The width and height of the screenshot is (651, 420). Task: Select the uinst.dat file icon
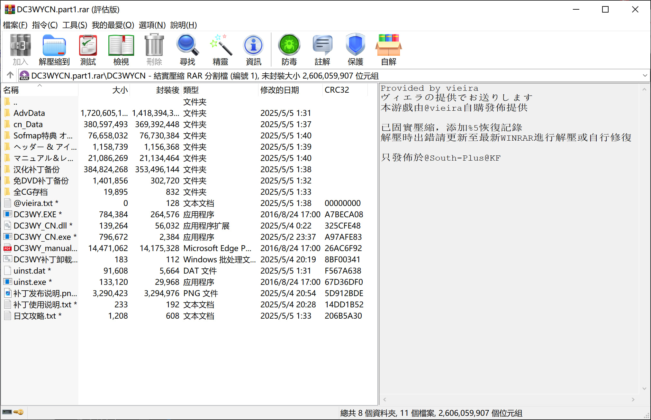coord(8,271)
